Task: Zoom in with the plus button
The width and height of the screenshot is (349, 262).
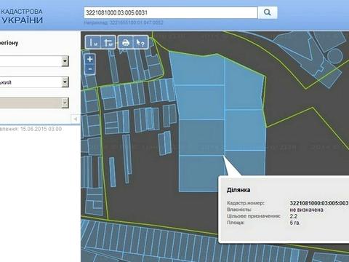Action: [x=90, y=59]
